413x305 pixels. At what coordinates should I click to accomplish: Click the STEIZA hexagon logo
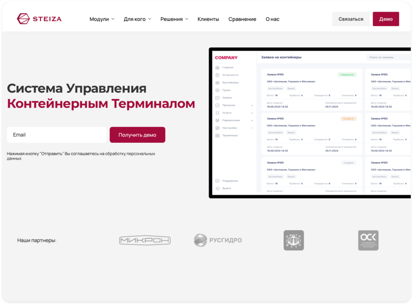[x=23, y=19]
